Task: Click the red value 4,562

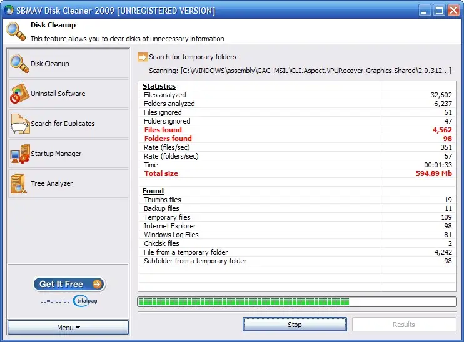Action: point(442,130)
